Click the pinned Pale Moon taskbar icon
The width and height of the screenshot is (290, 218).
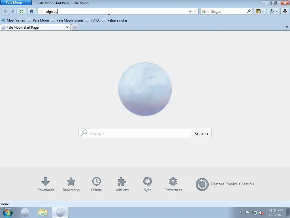click(25, 212)
